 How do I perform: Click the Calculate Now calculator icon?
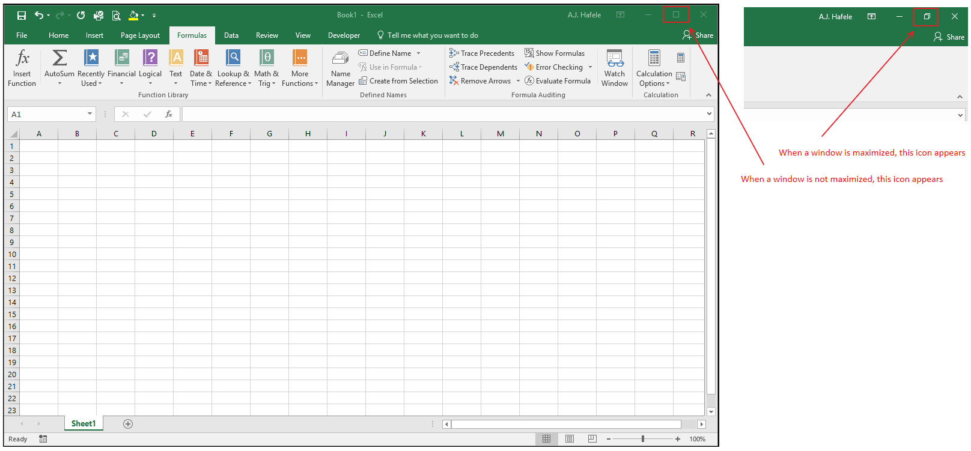coord(681,58)
